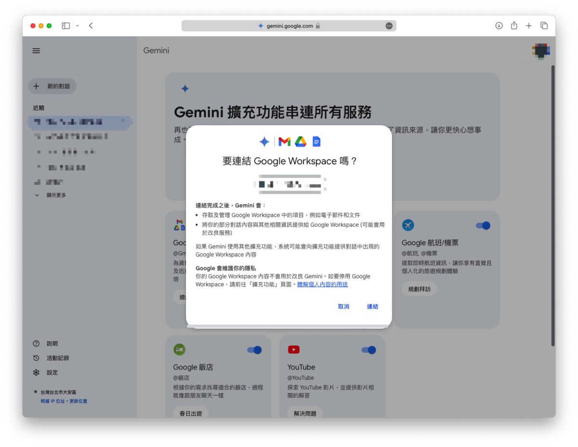This screenshot has width=578, height=447.
Task: Click 取消 in the Workspace dialog
Action: (343, 306)
